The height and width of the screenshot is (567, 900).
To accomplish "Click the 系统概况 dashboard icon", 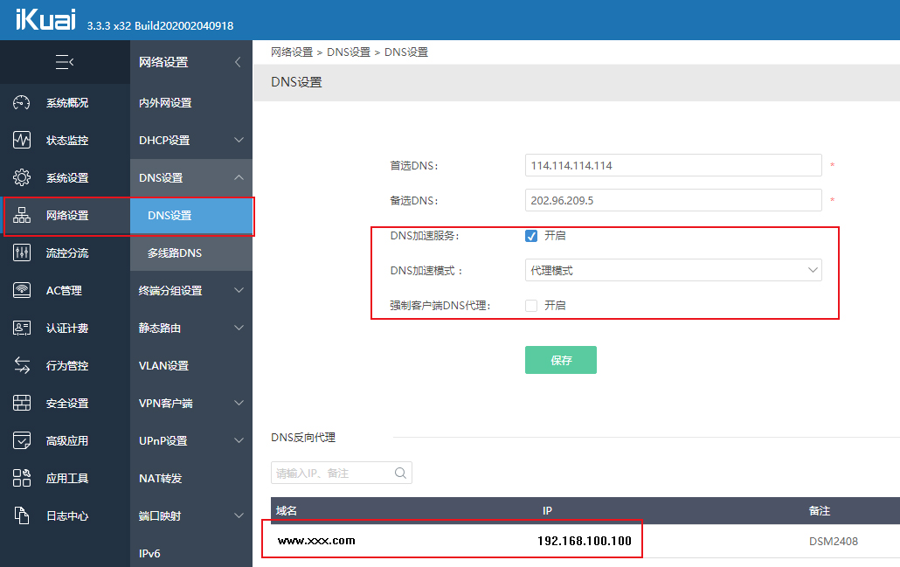I will [22, 103].
